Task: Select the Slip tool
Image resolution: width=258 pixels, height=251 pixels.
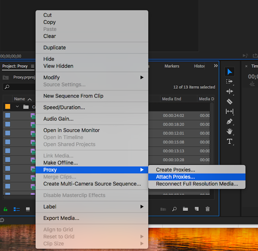Action: [x=230, y=111]
